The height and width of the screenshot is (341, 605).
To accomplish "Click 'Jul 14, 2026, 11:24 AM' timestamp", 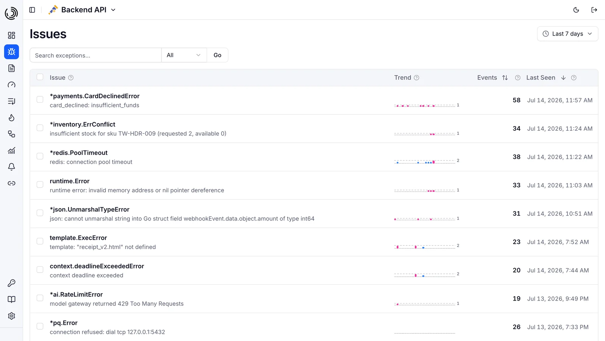I will (560, 128).
